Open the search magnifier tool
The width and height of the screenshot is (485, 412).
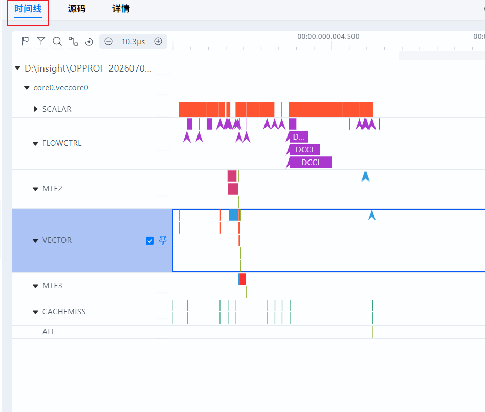[x=57, y=41]
